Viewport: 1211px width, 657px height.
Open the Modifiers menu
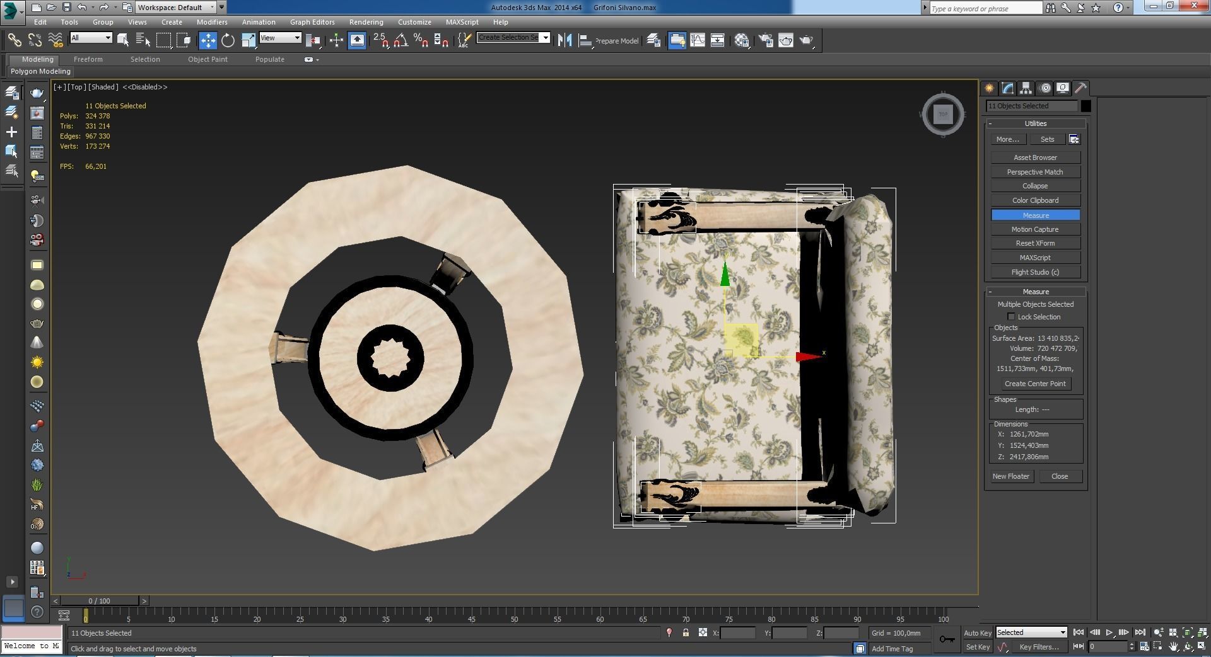click(x=212, y=22)
